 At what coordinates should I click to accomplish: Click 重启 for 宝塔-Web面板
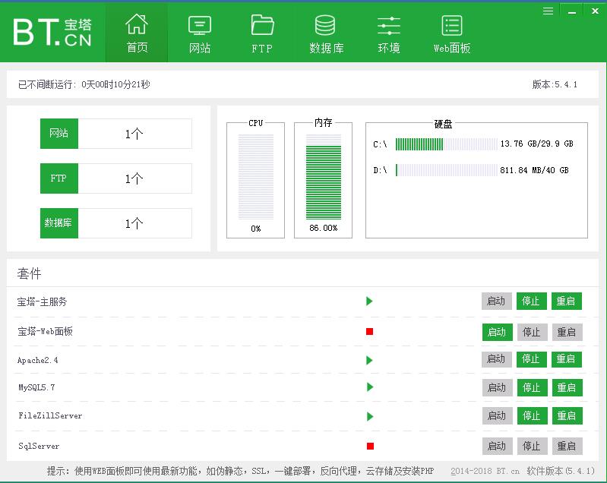coord(567,332)
